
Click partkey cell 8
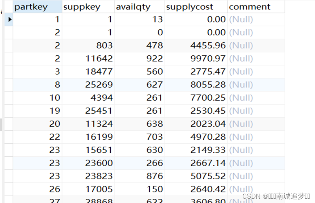37,85
